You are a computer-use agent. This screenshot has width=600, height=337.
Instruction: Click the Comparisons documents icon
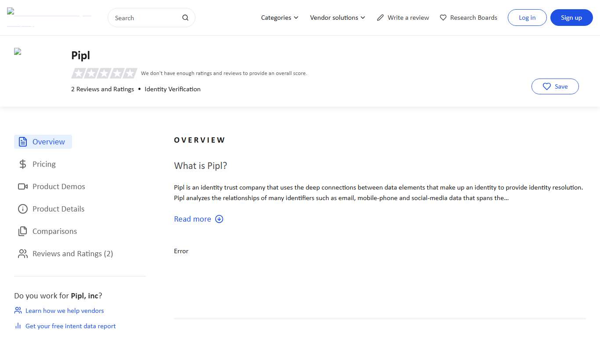point(23,231)
